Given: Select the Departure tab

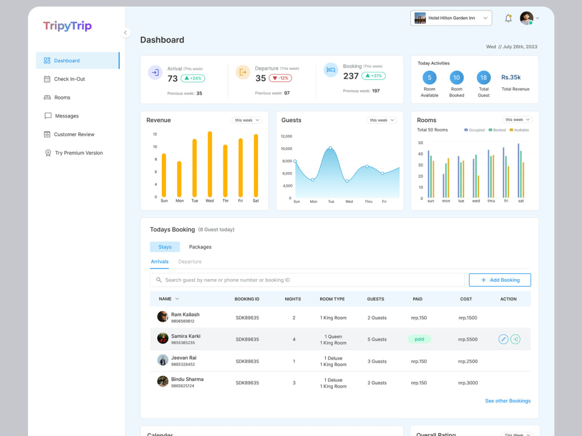Looking at the screenshot, I should (x=190, y=262).
